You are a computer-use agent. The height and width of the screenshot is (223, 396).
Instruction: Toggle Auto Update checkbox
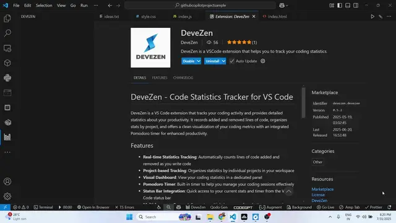tap(232, 61)
